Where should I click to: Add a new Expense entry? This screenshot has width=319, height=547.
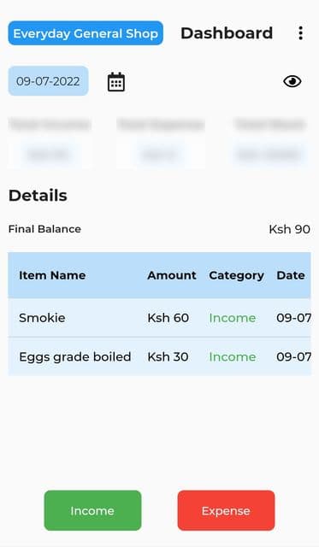[x=226, y=510]
